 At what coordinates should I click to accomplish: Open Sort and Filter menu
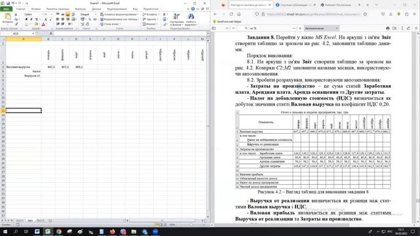point(177,19)
